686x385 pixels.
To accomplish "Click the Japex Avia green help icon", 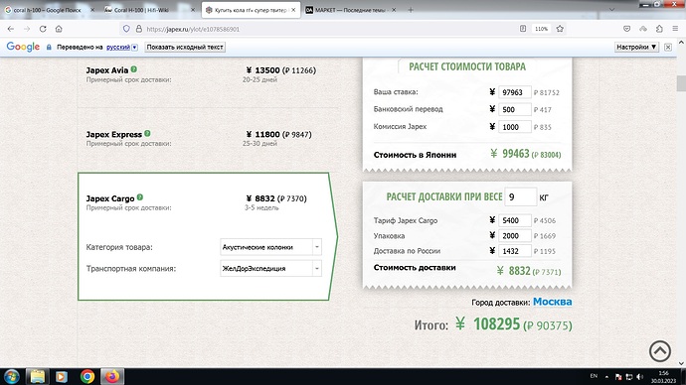I will (134, 69).
